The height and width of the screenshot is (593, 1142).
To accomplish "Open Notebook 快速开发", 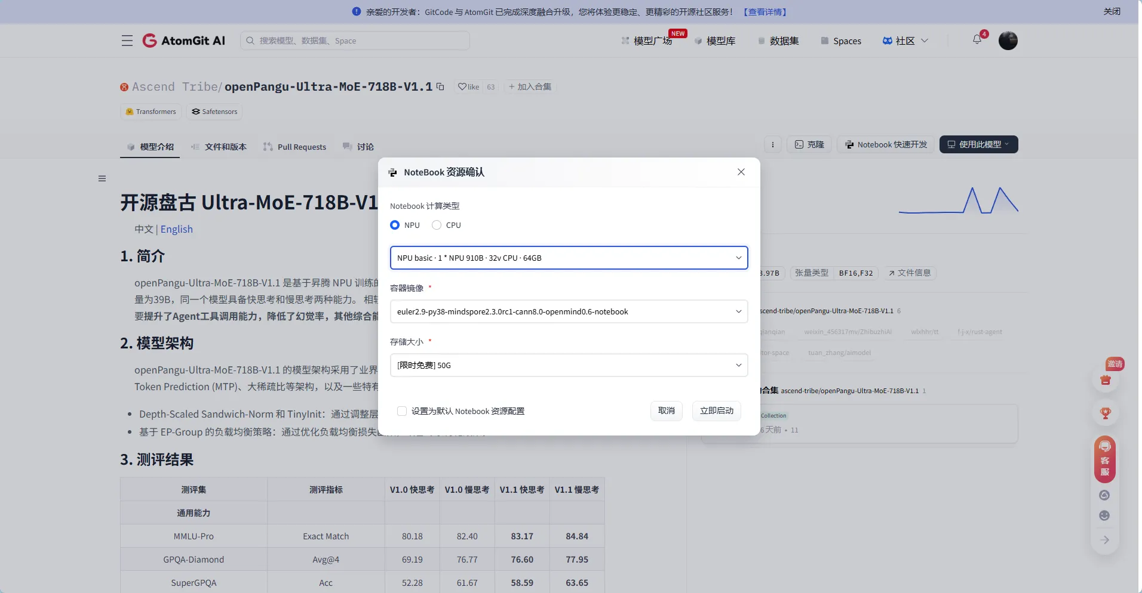I will (886, 144).
